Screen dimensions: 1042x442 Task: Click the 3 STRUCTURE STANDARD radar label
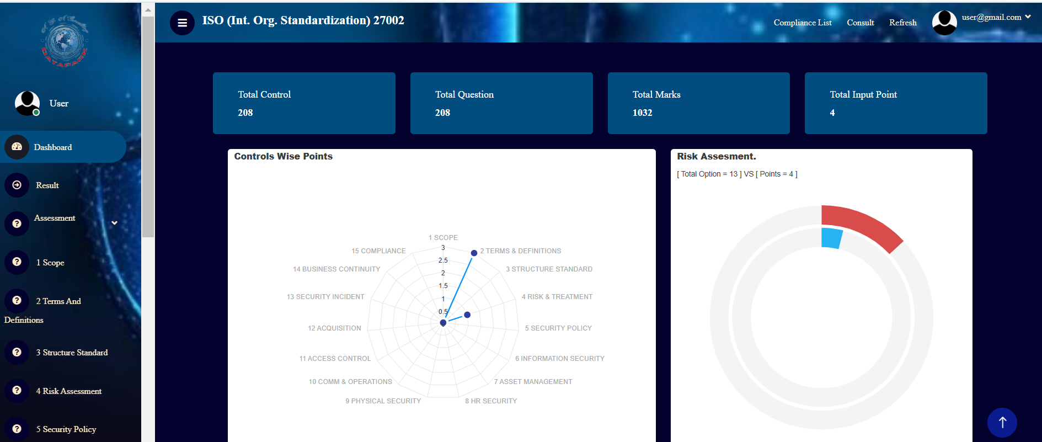click(549, 269)
